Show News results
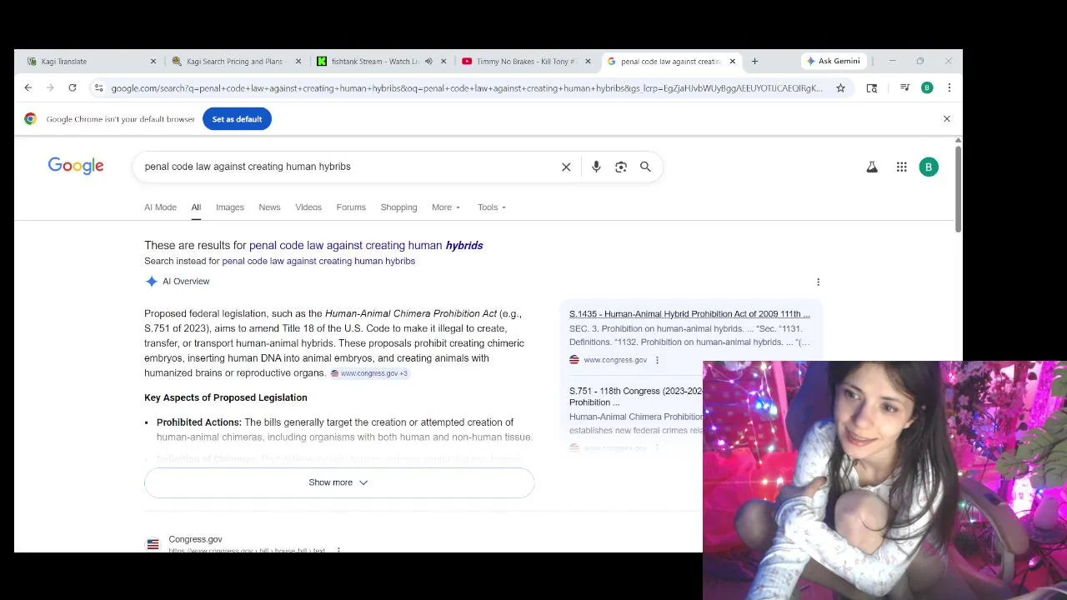 [269, 207]
